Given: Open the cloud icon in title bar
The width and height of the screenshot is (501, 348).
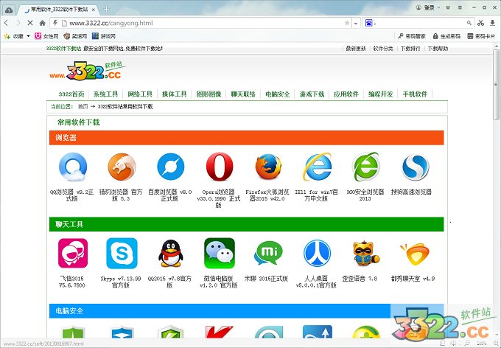Looking at the screenshot, I should coord(9,10).
